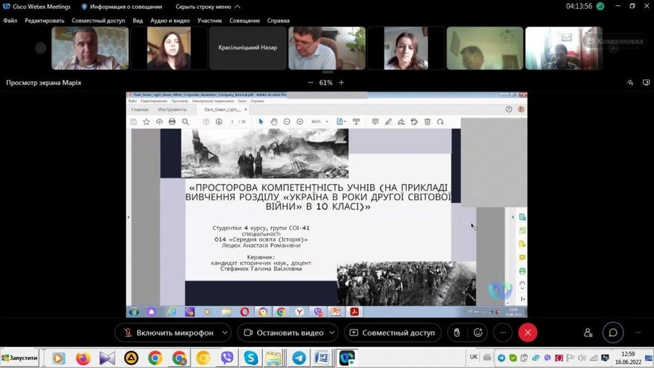This screenshot has height=368, width=654.
Task: Select Красільніцький Назар participant tile
Action: tap(248, 48)
